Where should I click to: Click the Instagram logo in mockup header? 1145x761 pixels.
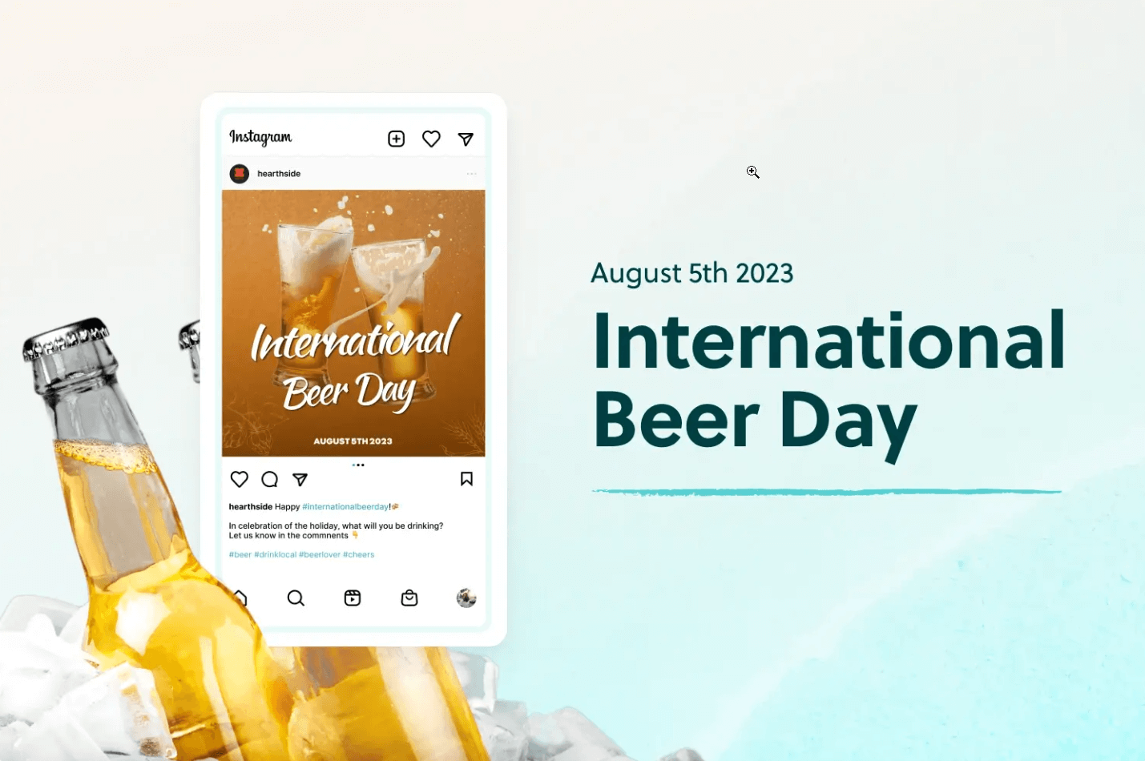[260, 137]
